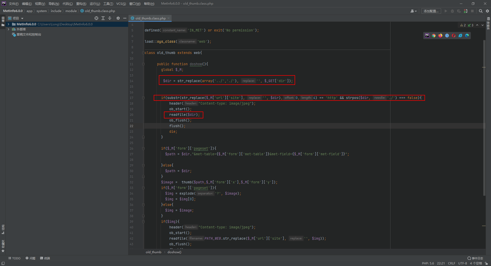Open file in Opera browser icon
The image size is (491, 266).
[x=454, y=36]
